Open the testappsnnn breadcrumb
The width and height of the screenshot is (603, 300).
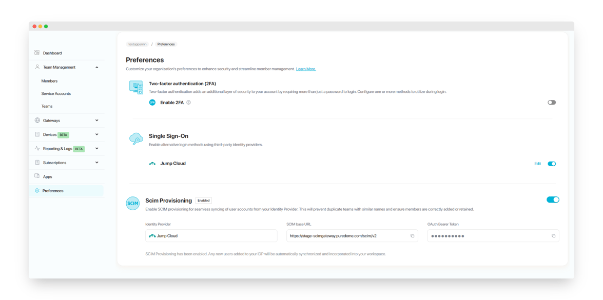pyautogui.click(x=137, y=44)
